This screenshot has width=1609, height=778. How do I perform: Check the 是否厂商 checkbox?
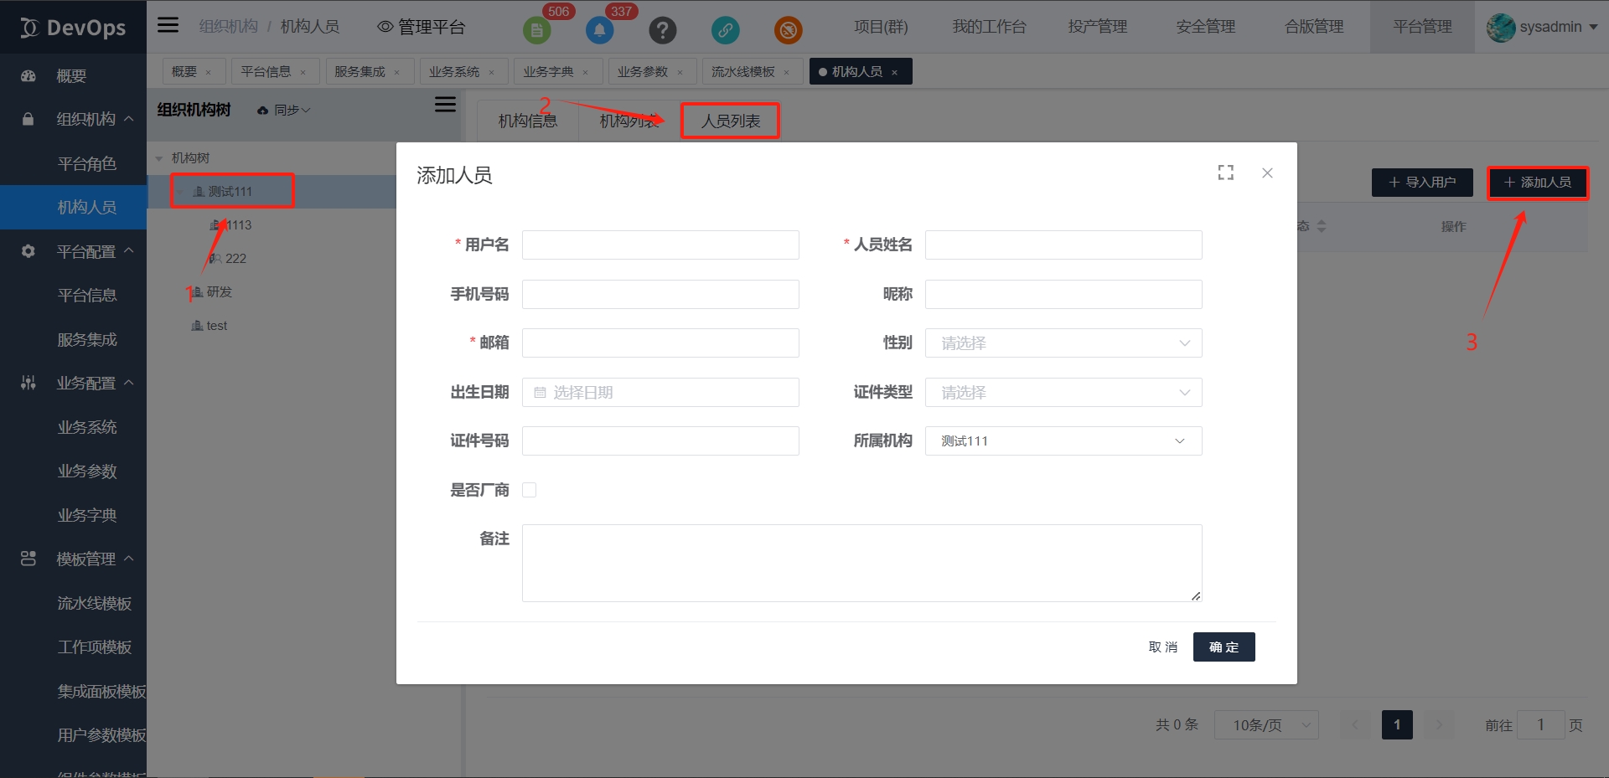click(x=529, y=490)
